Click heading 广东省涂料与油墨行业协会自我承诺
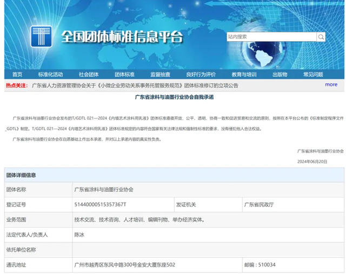Screen dimensions: 346x274 point(174,97)
